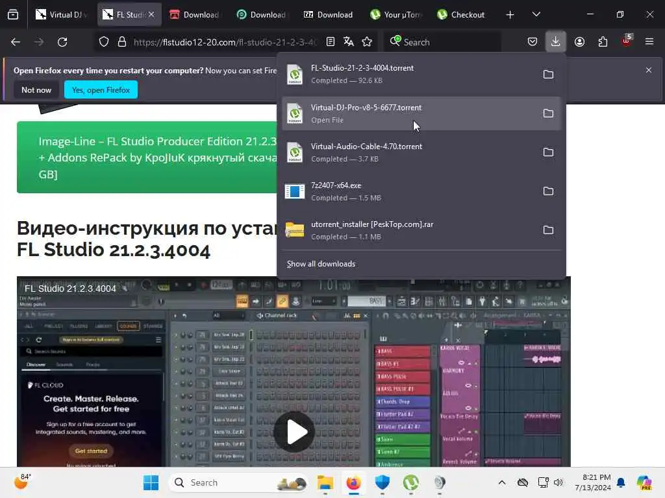This screenshot has height=498, width=665.
Task: Click the site padlock security icon
Action: [x=122, y=42]
